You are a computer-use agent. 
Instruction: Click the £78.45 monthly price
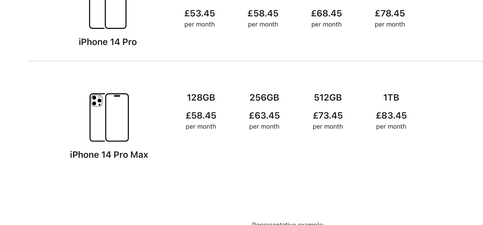pos(390,13)
